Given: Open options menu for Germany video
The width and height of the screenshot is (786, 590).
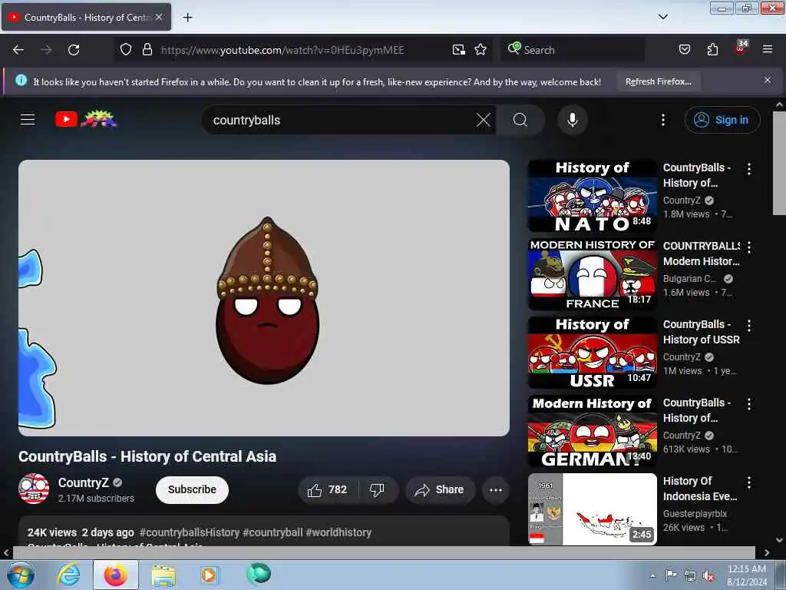Looking at the screenshot, I should click(x=749, y=404).
